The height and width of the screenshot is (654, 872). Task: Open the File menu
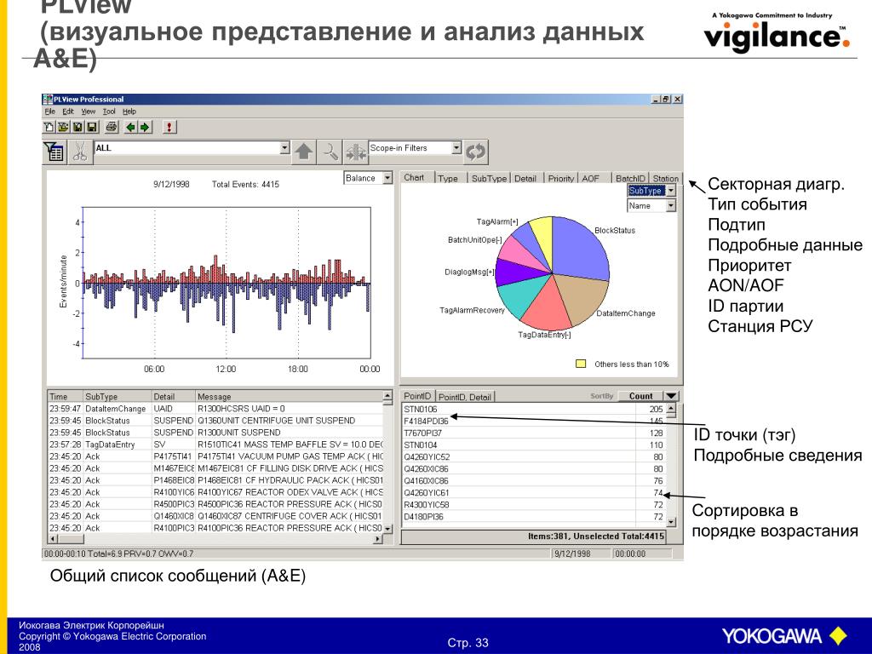pyautogui.click(x=49, y=112)
